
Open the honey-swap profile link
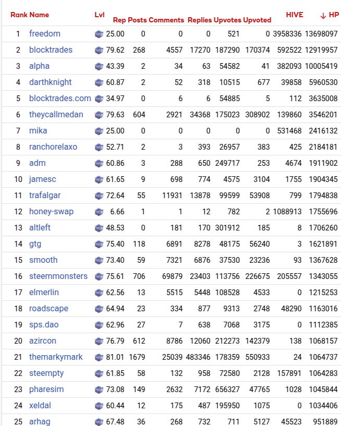pos(51,212)
